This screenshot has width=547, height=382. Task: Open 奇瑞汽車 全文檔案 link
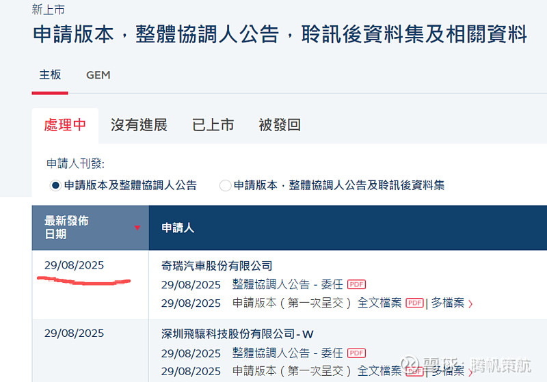[379, 303]
